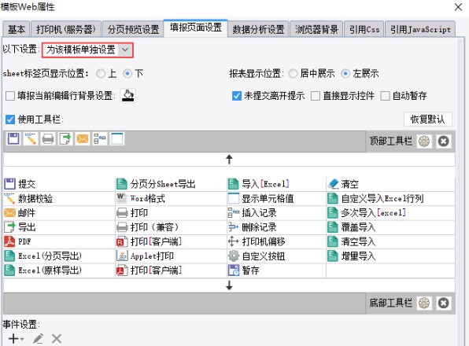Select the PDF export tool
469x346 pixels.
[59, 241]
